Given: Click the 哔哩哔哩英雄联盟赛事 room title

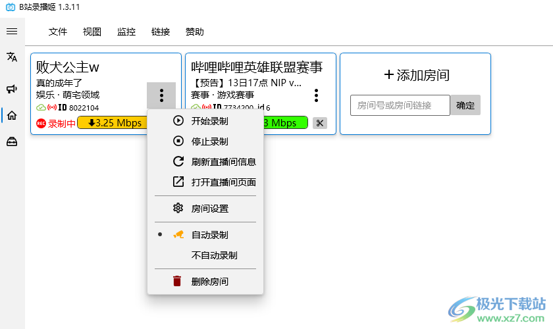Looking at the screenshot, I should point(257,67).
